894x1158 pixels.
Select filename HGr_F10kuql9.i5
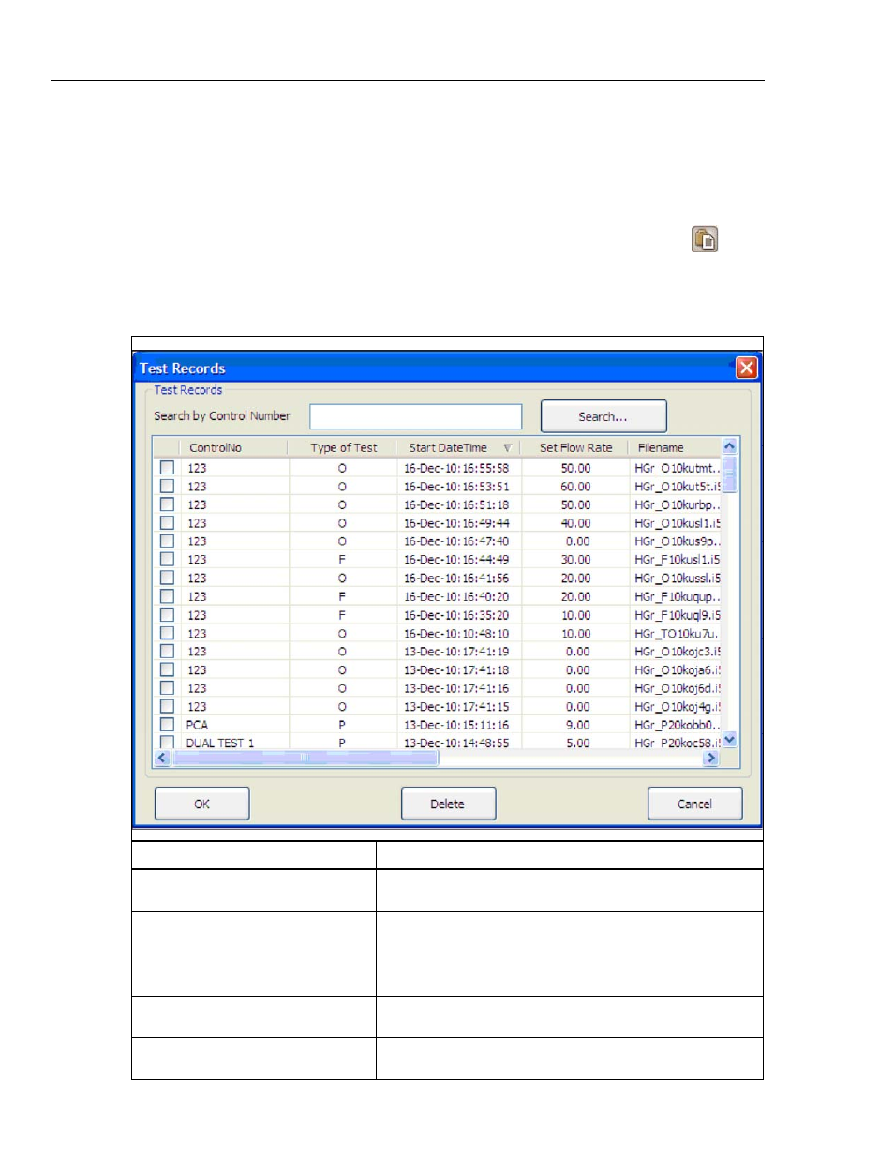[678, 615]
